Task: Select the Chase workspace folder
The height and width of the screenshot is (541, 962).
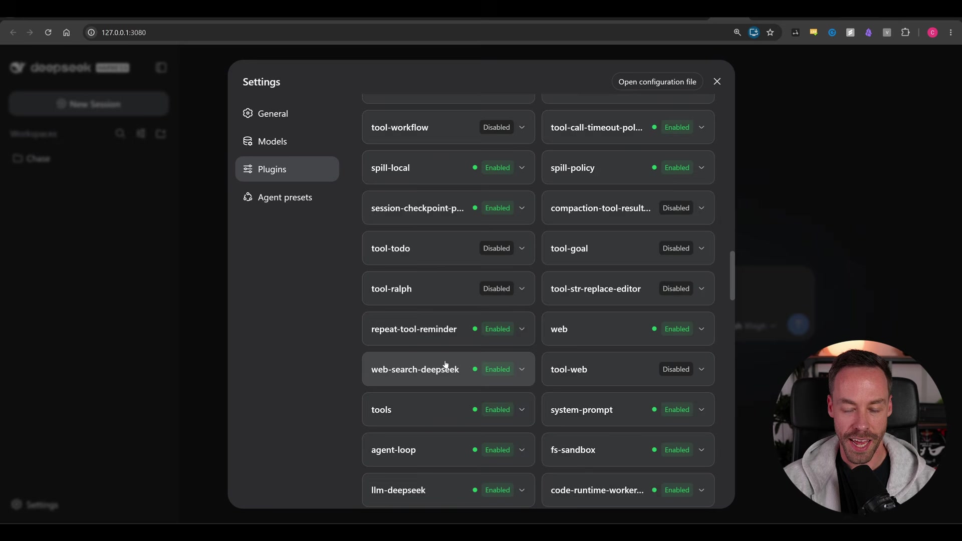Action: click(31, 159)
